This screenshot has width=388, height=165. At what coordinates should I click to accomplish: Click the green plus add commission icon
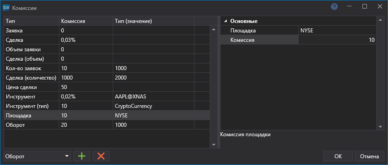(x=82, y=156)
